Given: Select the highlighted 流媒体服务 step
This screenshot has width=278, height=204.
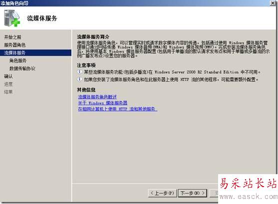Looking at the screenshot, I should 35,53.
